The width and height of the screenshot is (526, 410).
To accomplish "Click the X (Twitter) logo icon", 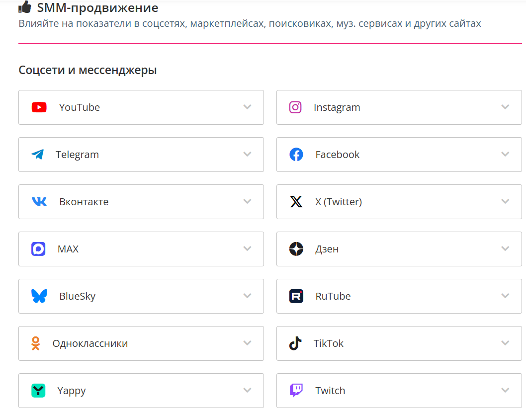I will pos(296,202).
